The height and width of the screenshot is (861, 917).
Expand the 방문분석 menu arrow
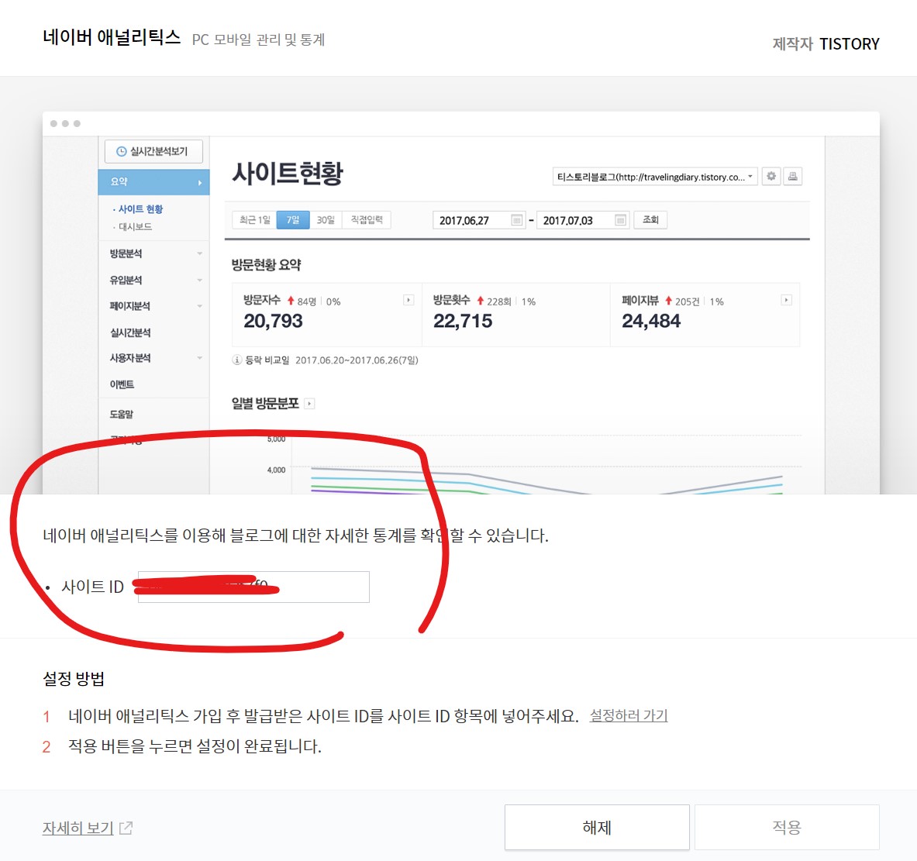click(x=199, y=253)
